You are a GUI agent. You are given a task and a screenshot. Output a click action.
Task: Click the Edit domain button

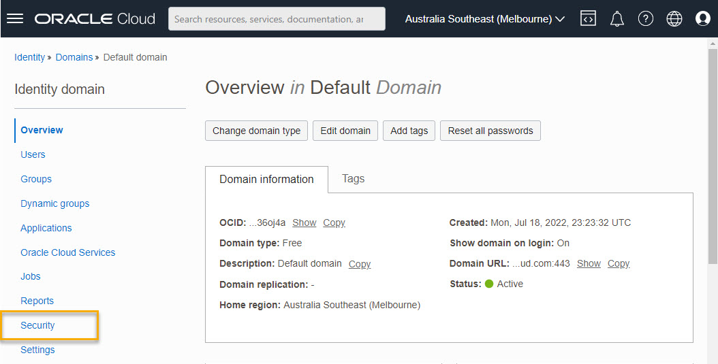point(345,131)
